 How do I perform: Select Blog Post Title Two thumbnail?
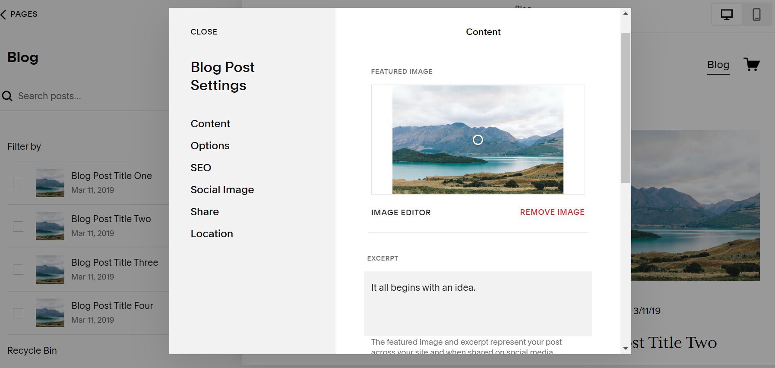pyautogui.click(x=50, y=226)
